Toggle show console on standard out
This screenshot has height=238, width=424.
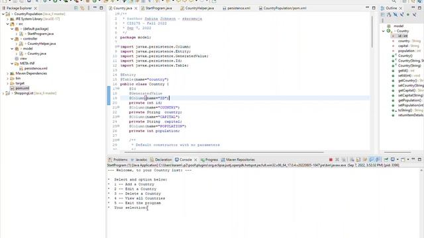(372, 160)
